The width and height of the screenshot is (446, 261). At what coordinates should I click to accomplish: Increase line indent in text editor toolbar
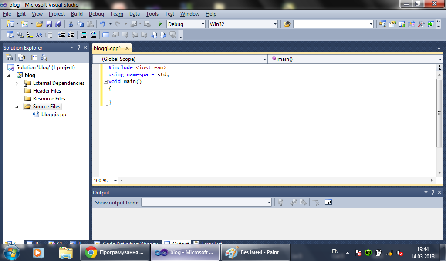click(x=71, y=35)
